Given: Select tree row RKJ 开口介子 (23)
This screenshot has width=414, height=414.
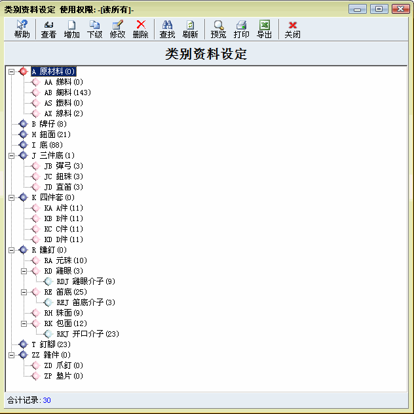Looking at the screenshot, I should pyautogui.click(x=88, y=334).
